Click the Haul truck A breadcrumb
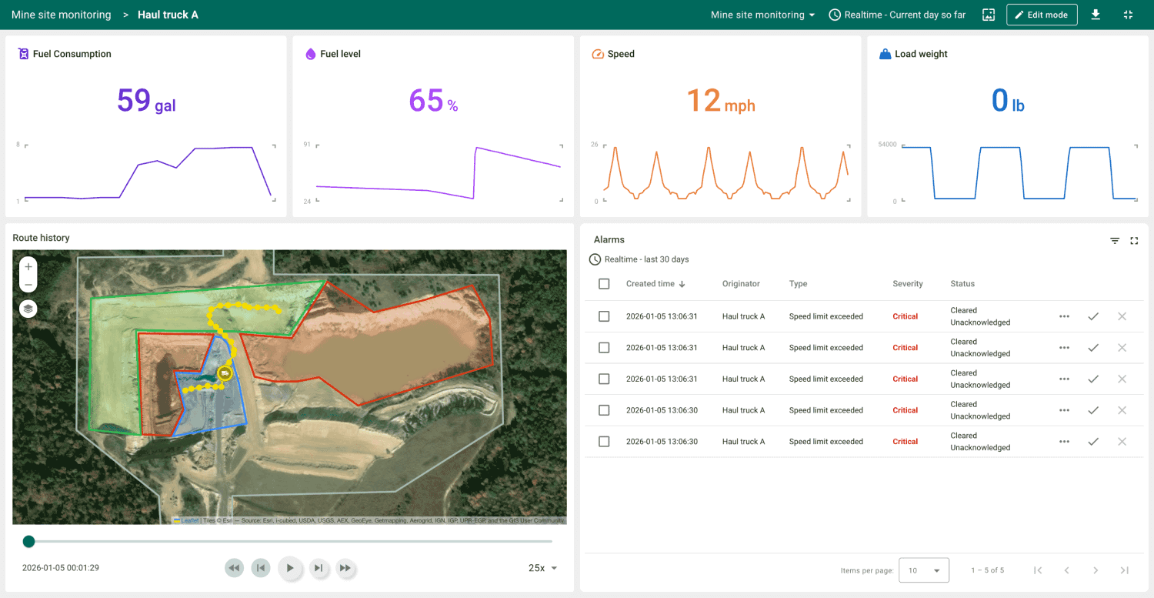1154x598 pixels. pos(168,15)
